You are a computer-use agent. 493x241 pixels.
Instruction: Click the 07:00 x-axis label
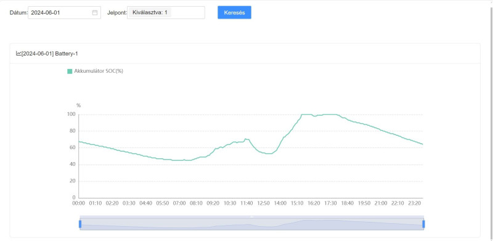(x=179, y=203)
